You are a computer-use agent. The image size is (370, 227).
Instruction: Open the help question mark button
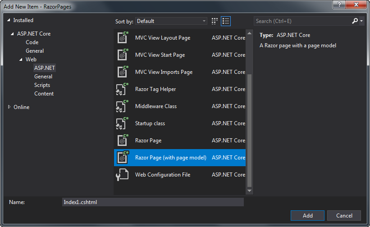click(339, 5)
